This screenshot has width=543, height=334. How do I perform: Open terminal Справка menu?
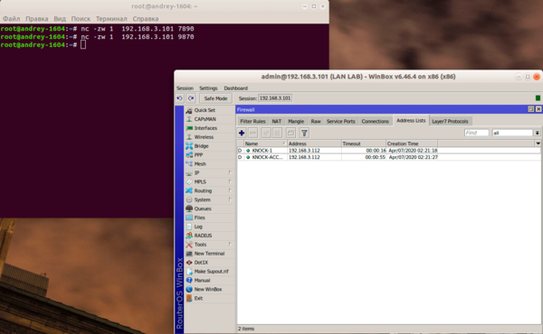pos(146,19)
